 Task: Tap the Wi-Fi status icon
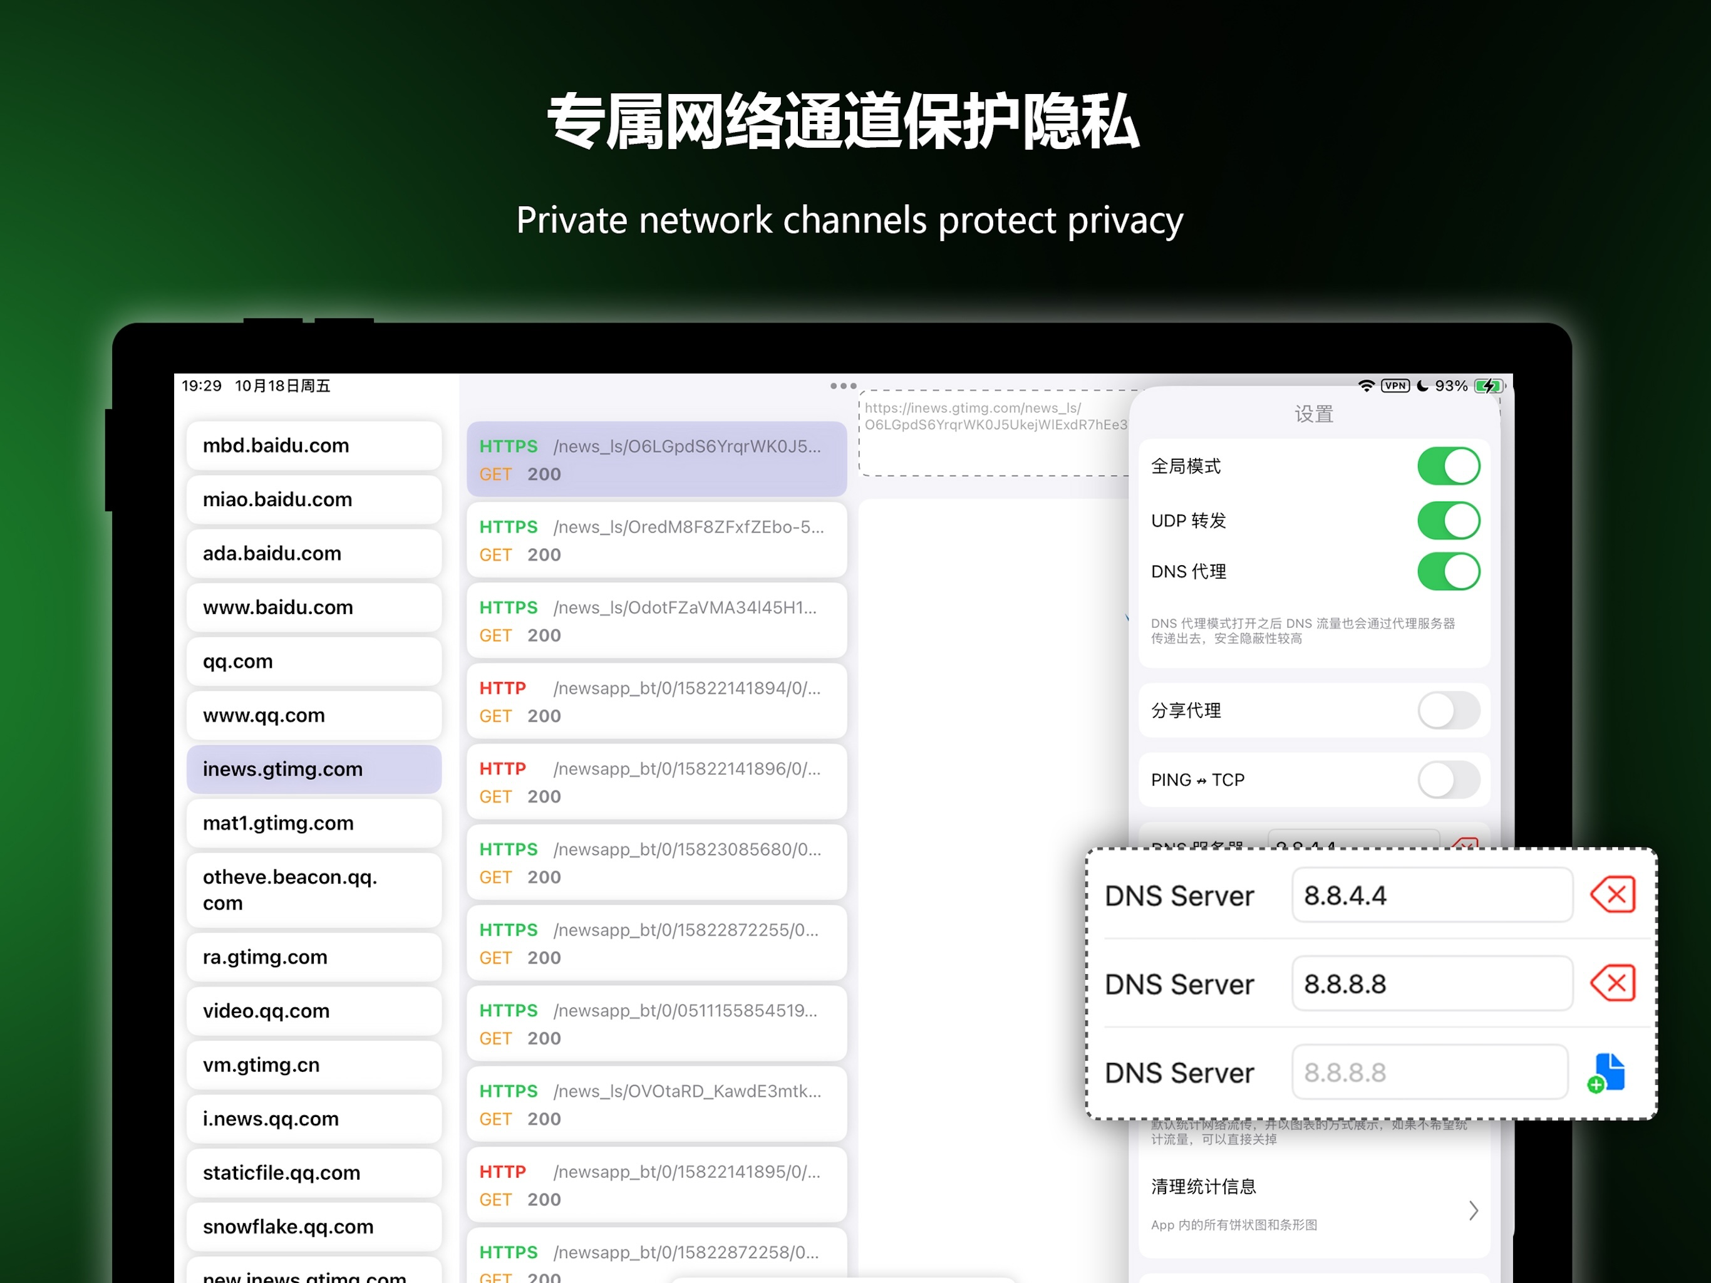1366,385
